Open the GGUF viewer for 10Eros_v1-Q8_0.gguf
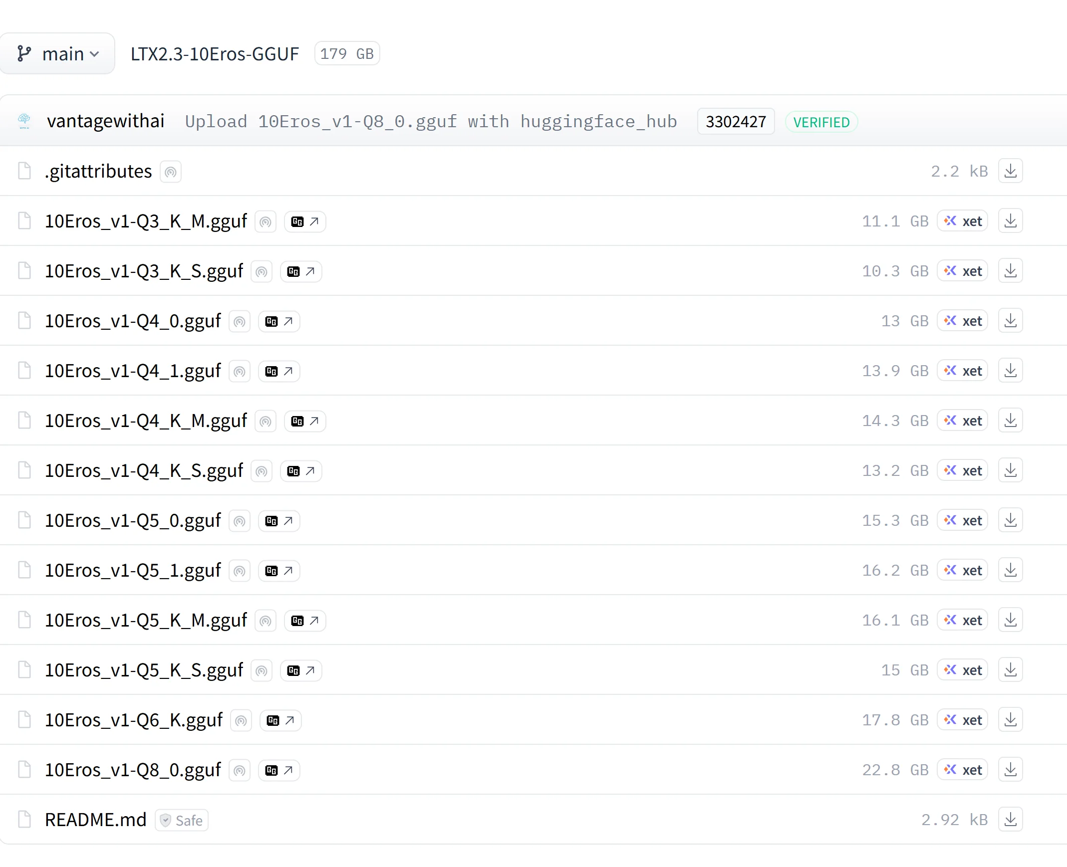The width and height of the screenshot is (1067, 867). (279, 771)
